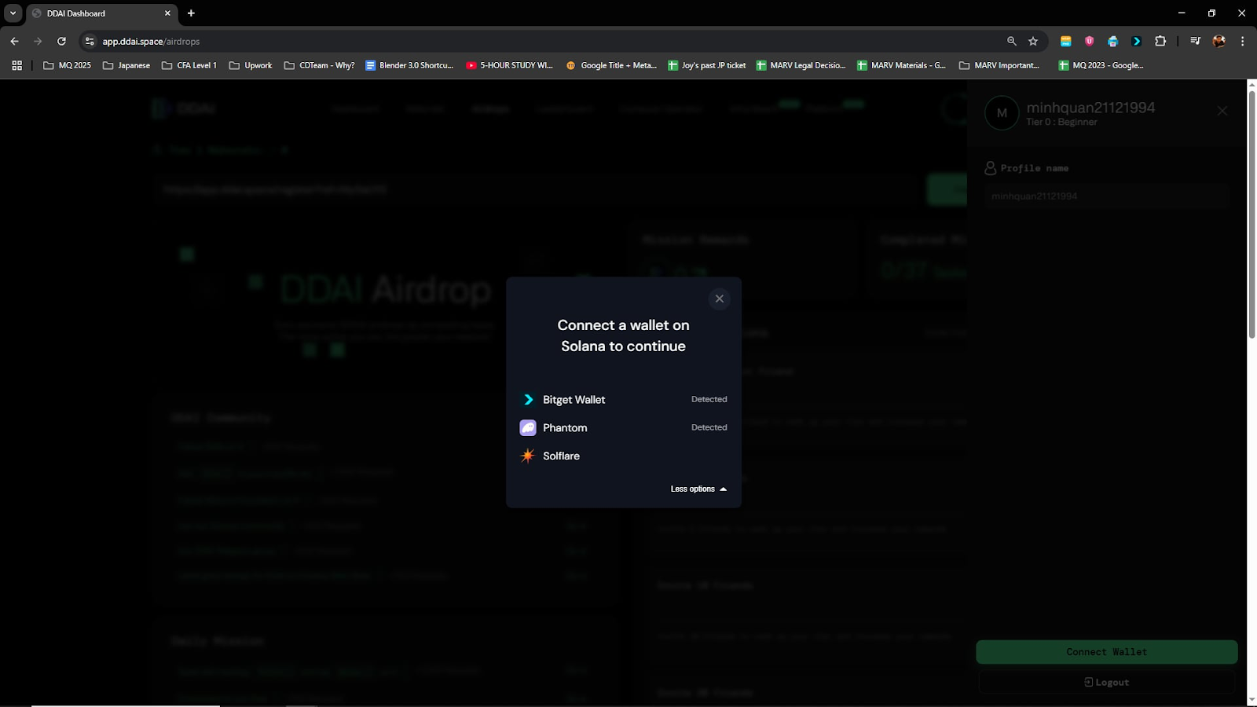
Task: Click the page vertical scrollbar
Action: coord(1252,216)
